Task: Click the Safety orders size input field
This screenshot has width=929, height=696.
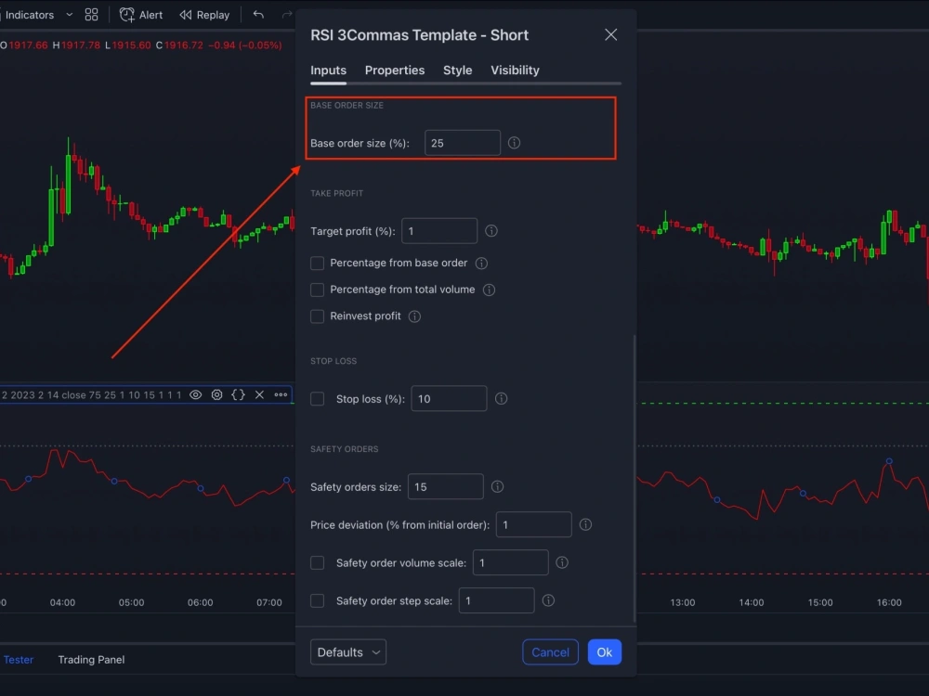Action: tap(446, 486)
